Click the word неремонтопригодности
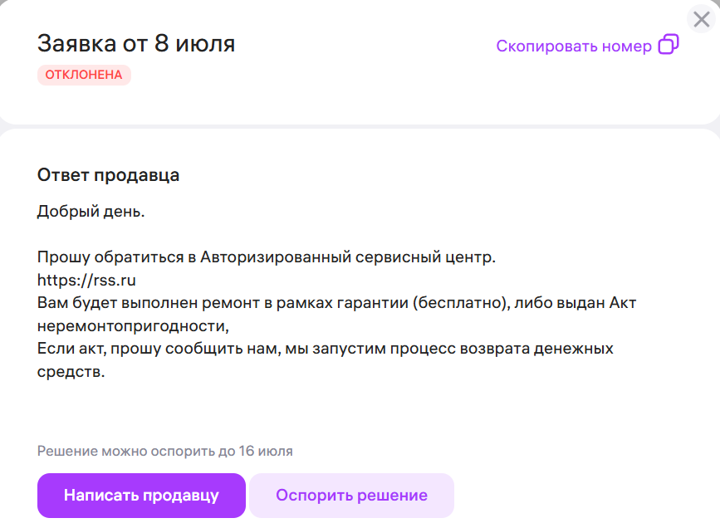The width and height of the screenshot is (720, 523). coord(131,325)
